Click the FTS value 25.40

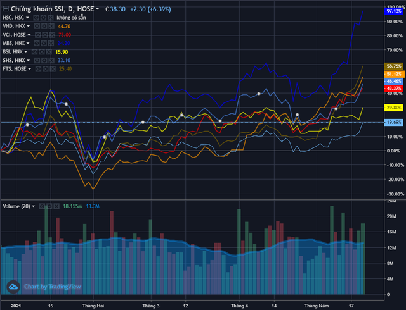65,69
